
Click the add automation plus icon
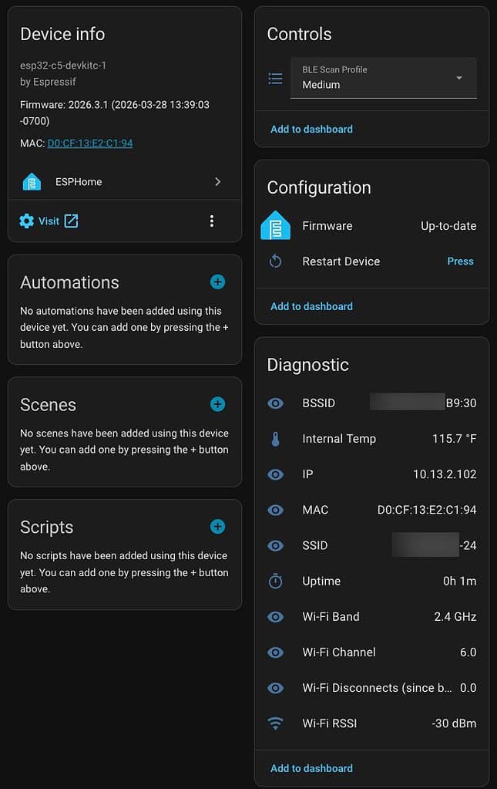point(217,282)
